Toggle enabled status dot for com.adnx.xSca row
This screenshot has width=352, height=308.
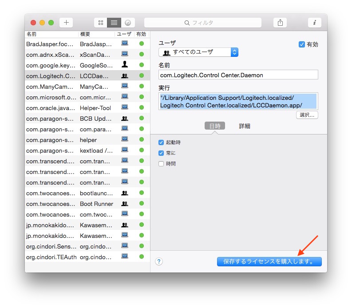click(x=142, y=54)
